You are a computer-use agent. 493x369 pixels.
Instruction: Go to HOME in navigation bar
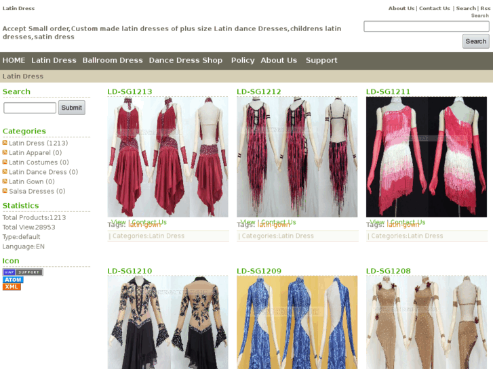pyautogui.click(x=14, y=60)
